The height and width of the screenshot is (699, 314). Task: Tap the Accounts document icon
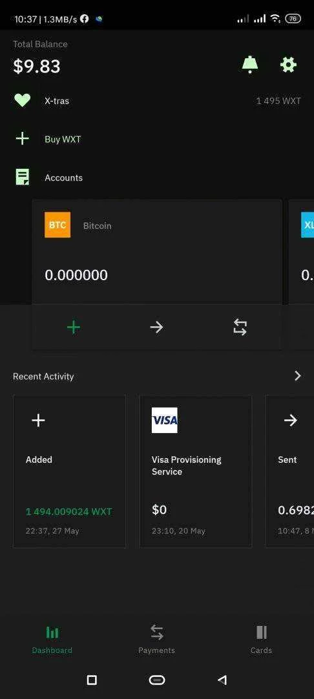[x=22, y=177]
